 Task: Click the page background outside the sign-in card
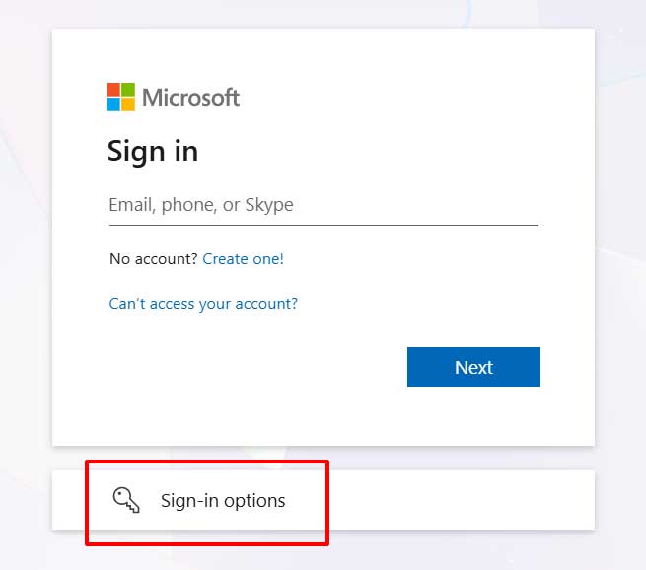click(619, 247)
